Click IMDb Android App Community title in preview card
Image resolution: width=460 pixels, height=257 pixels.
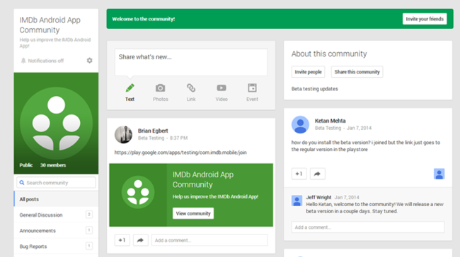[203, 180]
